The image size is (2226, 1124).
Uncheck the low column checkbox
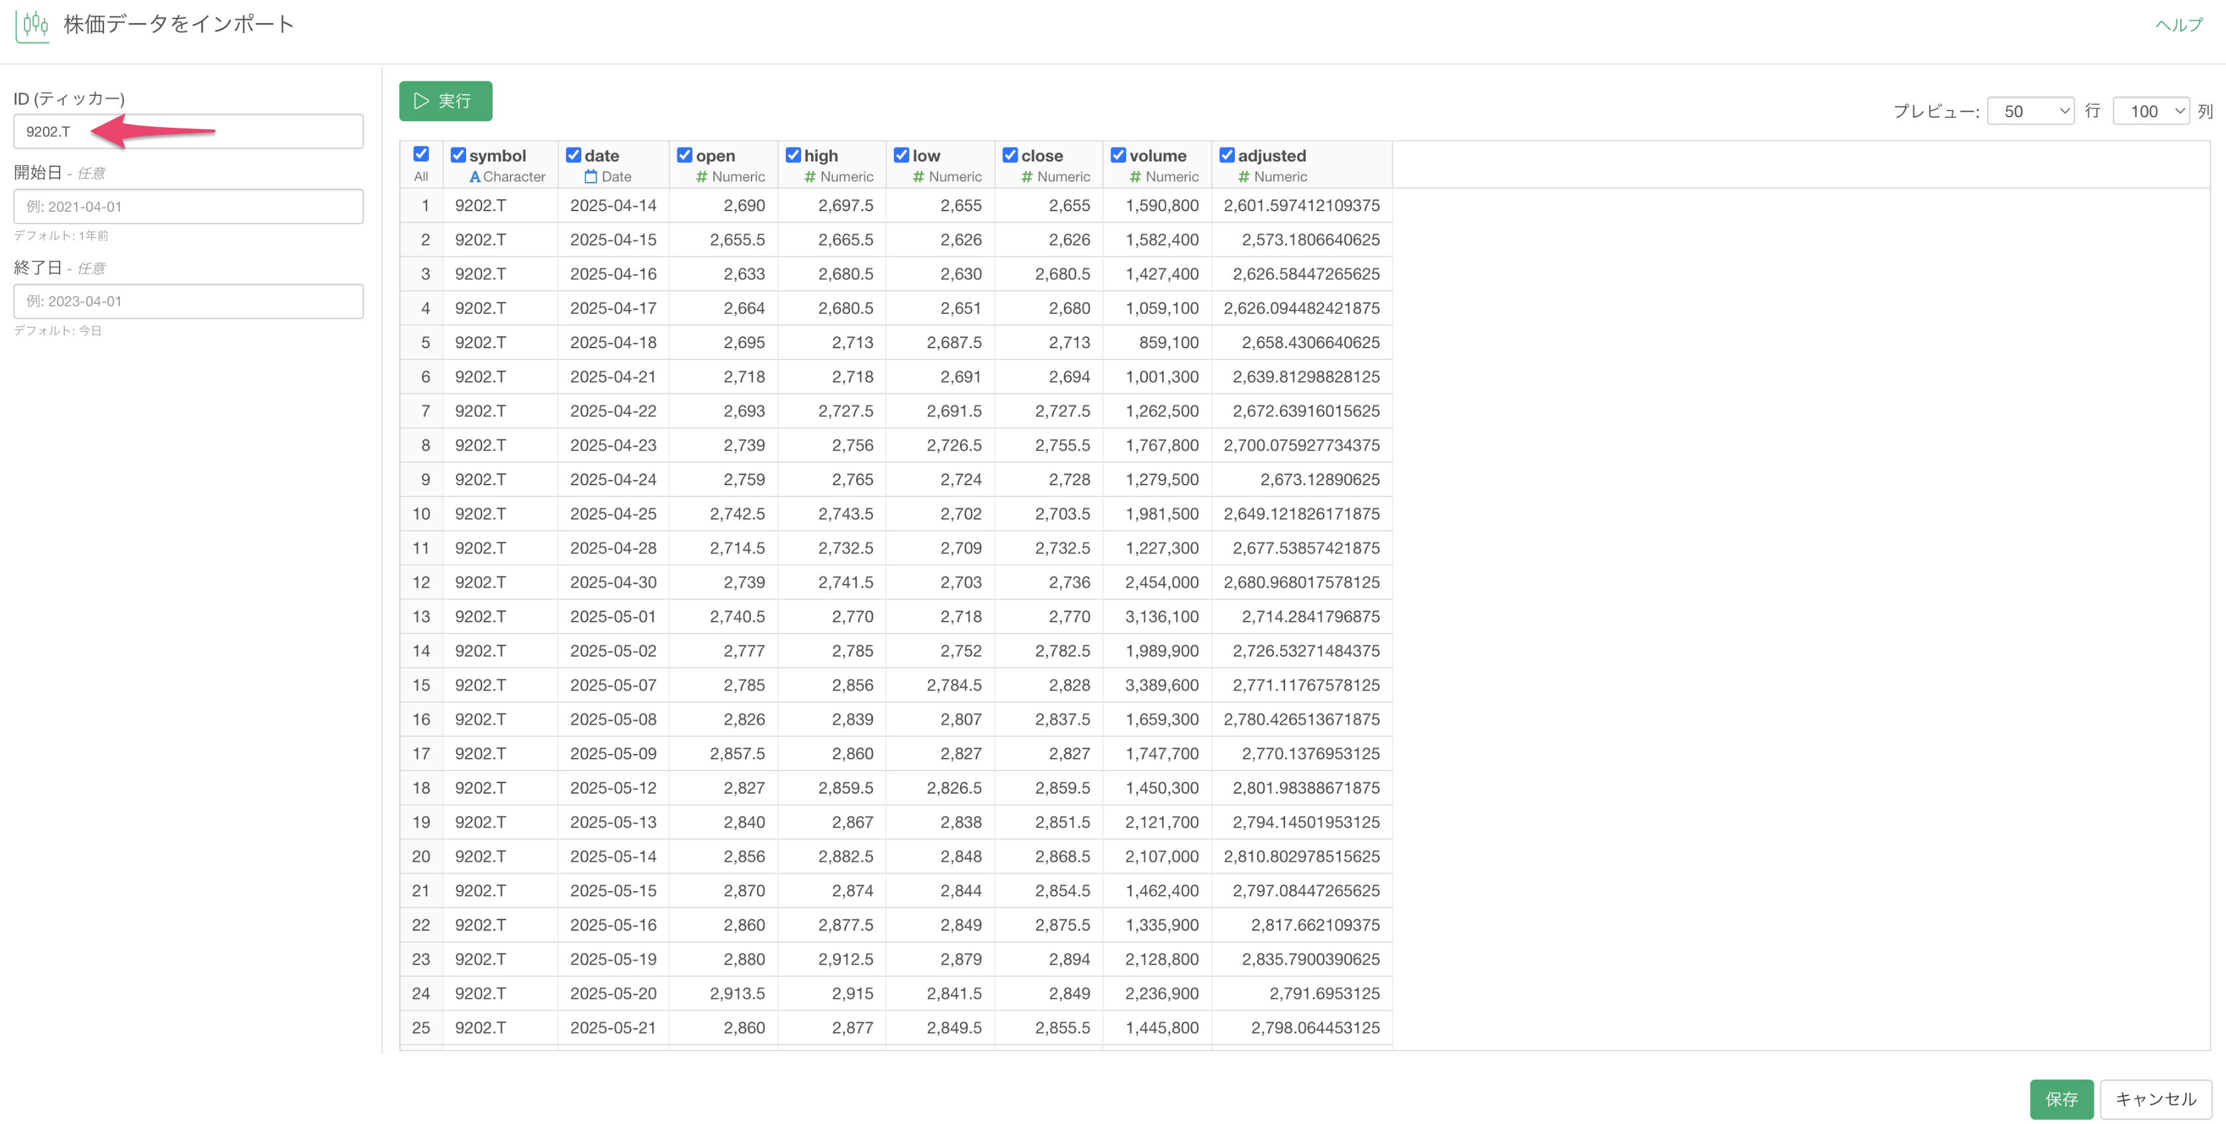pos(901,156)
